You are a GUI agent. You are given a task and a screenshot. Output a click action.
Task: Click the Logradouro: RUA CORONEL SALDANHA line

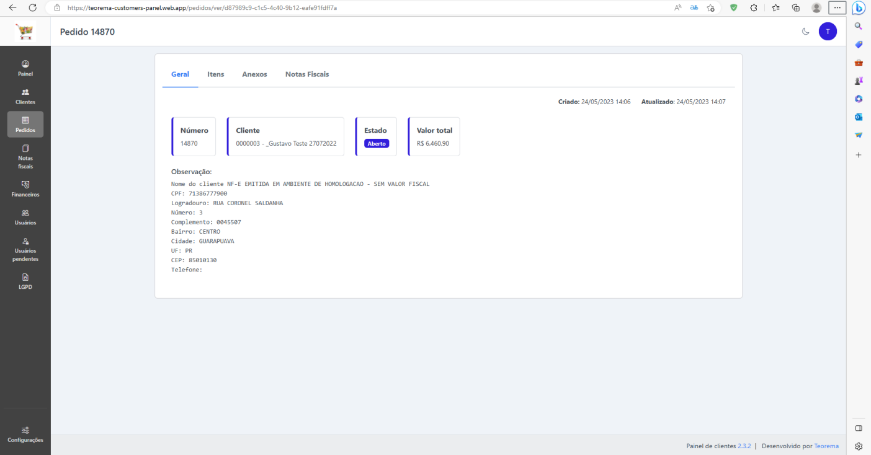click(x=227, y=203)
